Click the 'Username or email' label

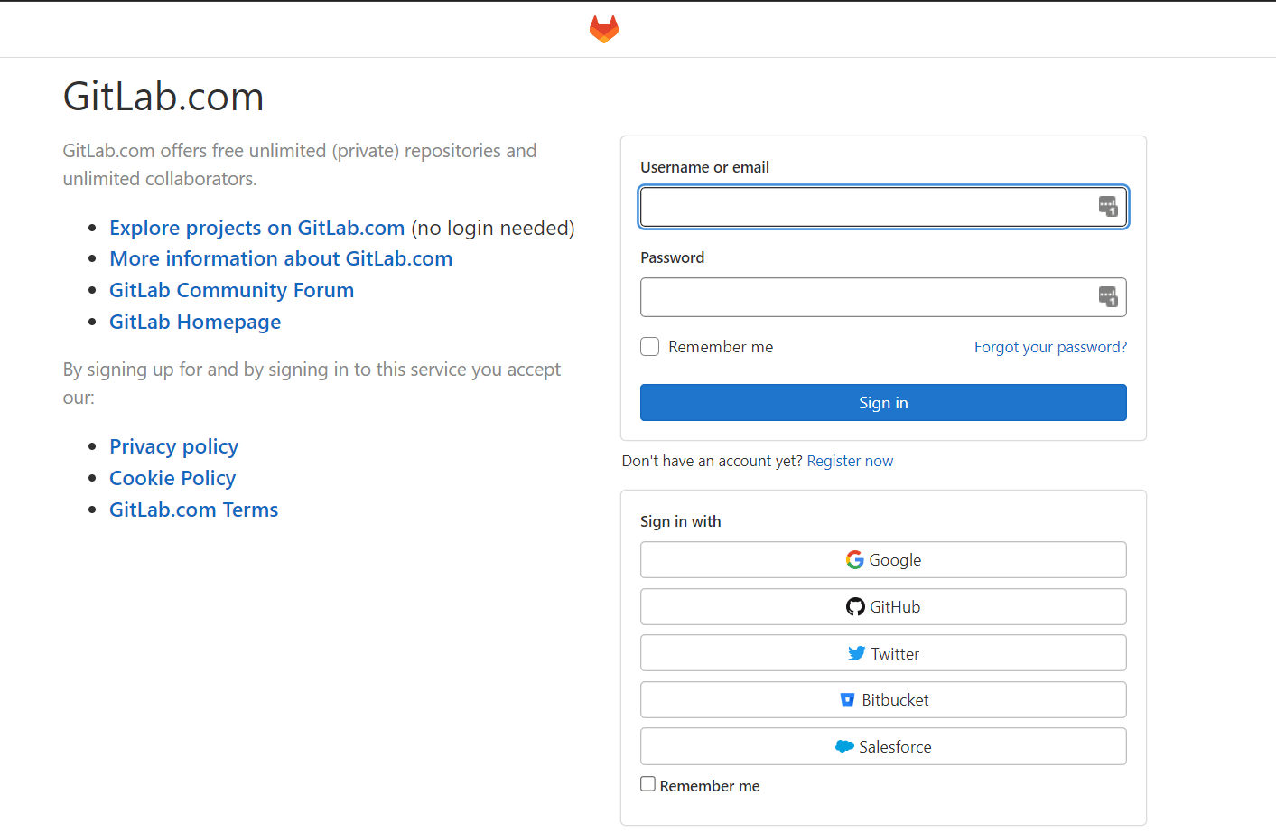tap(704, 167)
